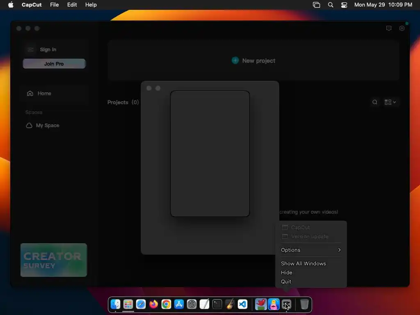Open the Trash in the Dock
Image resolution: width=420 pixels, height=315 pixels.
[304, 304]
